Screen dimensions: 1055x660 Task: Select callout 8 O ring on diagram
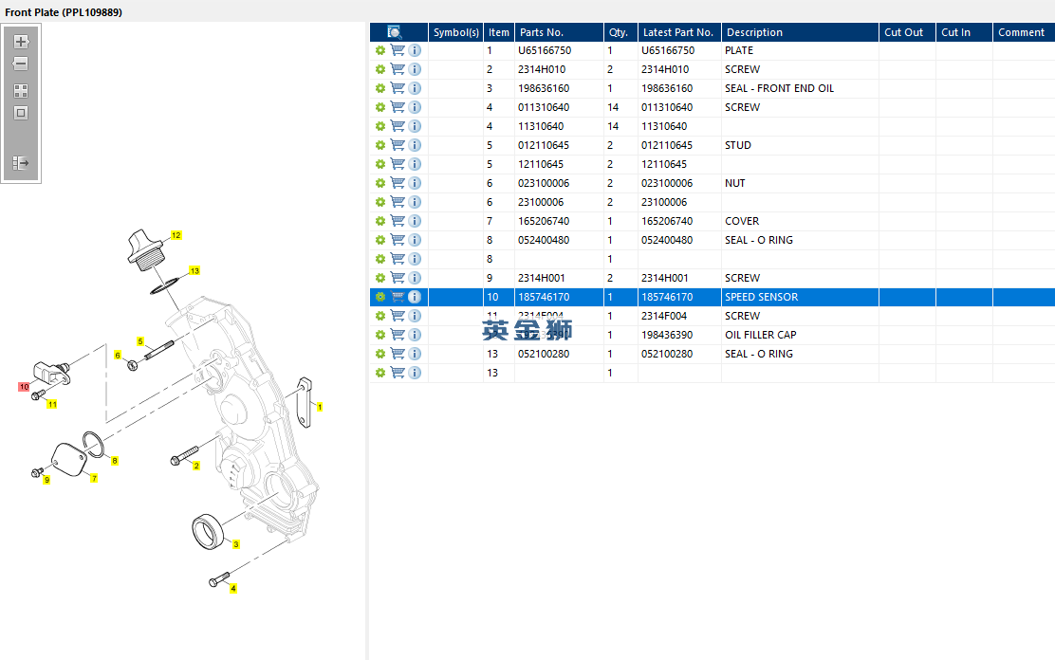tap(115, 461)
